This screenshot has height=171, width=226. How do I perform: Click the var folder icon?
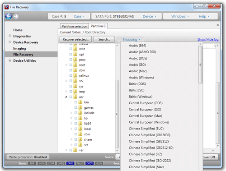point(75,150)
